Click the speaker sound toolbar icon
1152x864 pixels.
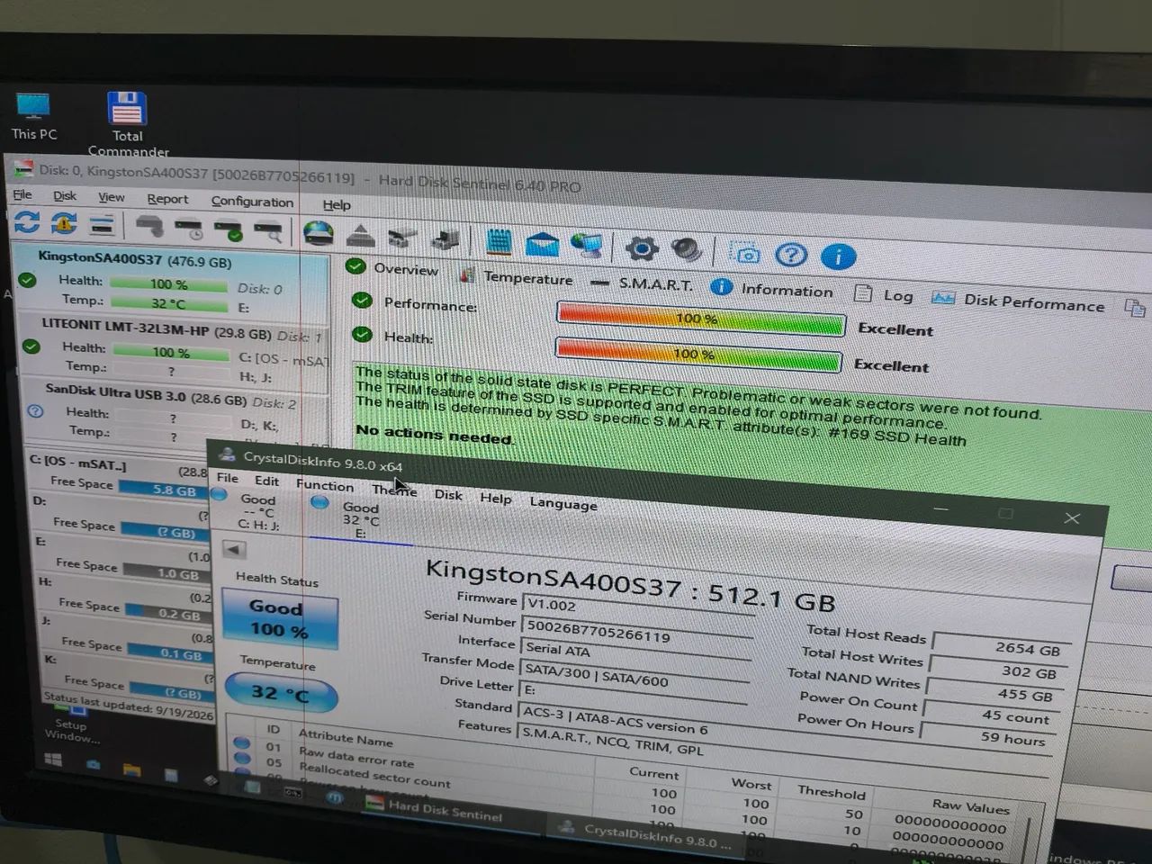click(x=688, y=249)
